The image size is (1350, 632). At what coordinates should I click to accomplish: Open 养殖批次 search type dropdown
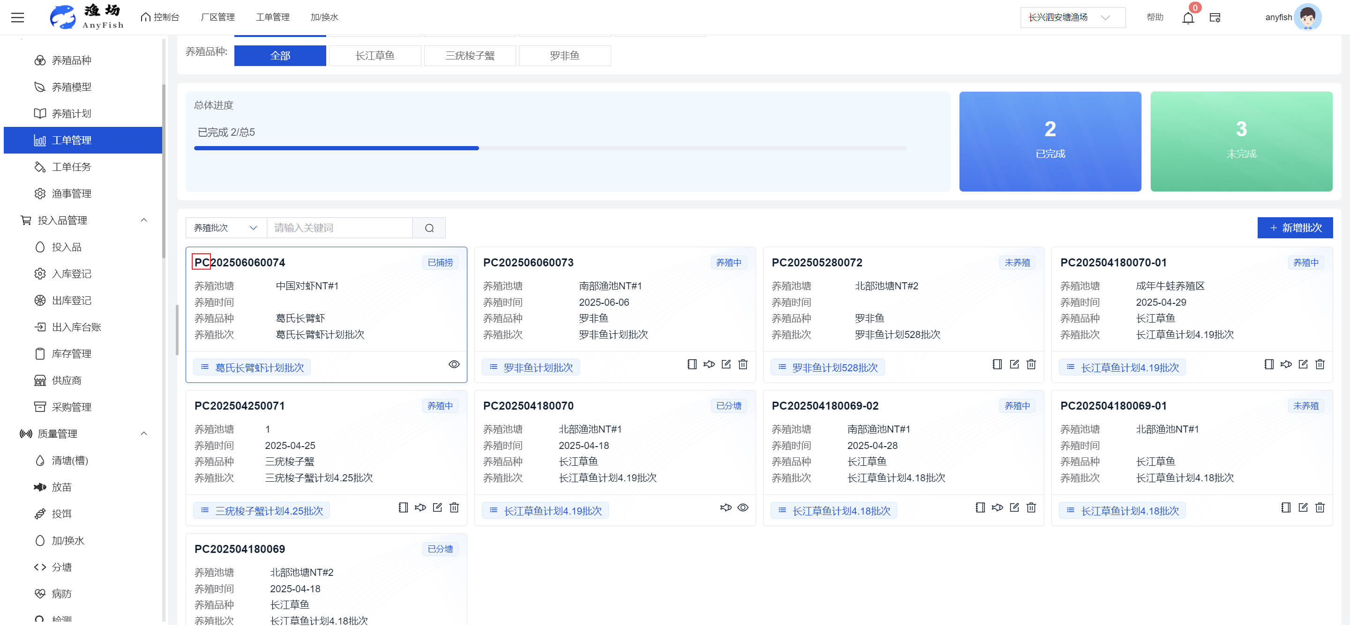226,228
